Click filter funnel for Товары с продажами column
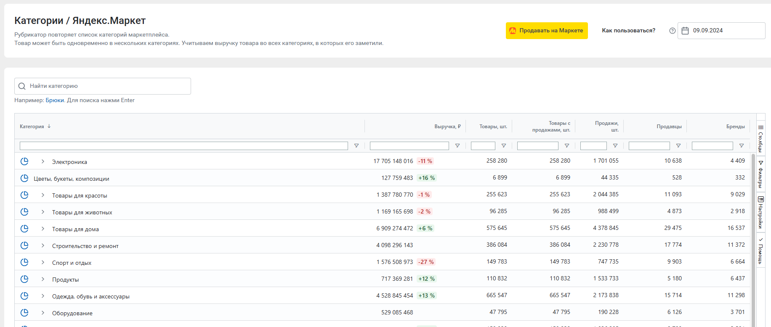Screen dimensions: 771x327 (x=567, y=146)
